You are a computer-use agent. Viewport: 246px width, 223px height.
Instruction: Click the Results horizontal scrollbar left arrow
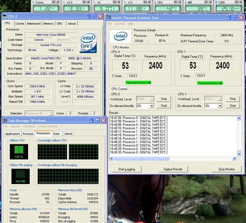tap(112, 158)
